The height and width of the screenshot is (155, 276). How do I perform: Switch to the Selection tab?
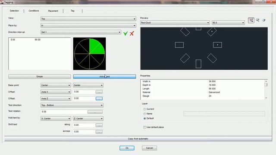(14, 11)
